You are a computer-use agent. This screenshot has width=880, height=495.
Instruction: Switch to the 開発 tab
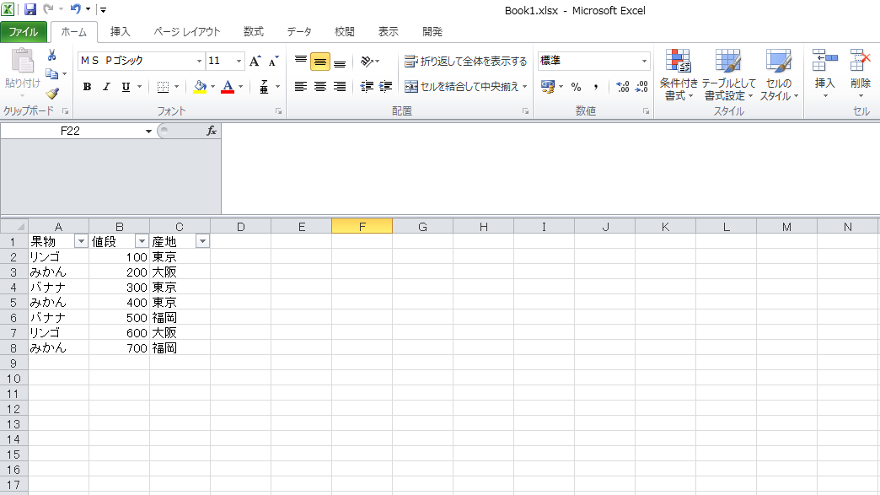click(x=432, y=32)
